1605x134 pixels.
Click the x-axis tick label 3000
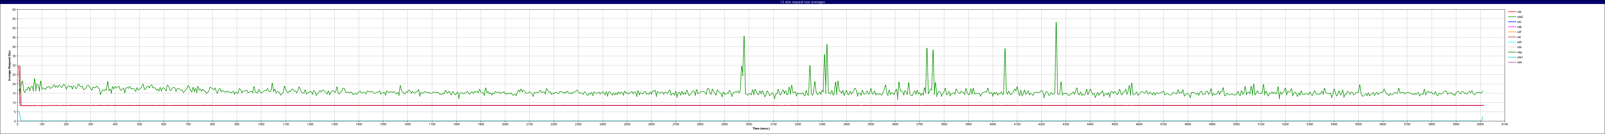749,124
